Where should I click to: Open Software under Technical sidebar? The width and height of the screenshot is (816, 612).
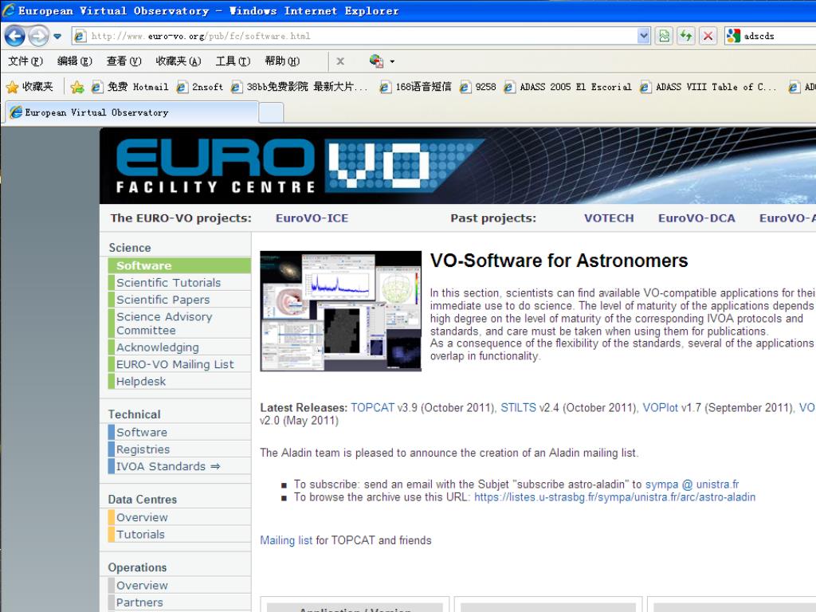[142, 433]
